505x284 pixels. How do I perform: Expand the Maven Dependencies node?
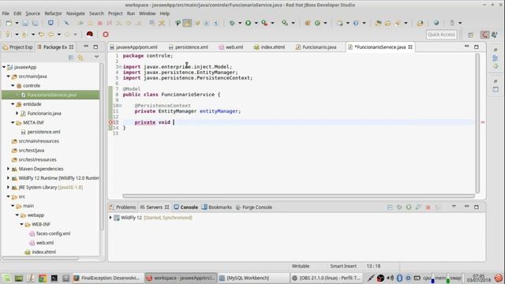(x=8, y=169)
